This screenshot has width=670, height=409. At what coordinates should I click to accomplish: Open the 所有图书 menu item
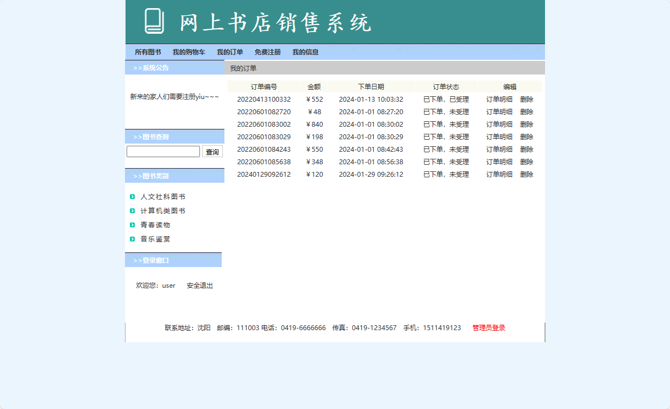coord(148,52)
